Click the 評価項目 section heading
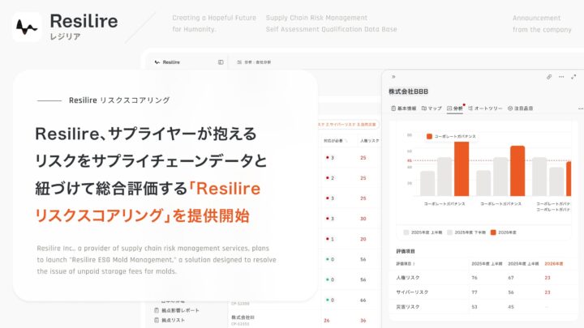The width and height of the screenshot is (584, 328). (406, 251)
